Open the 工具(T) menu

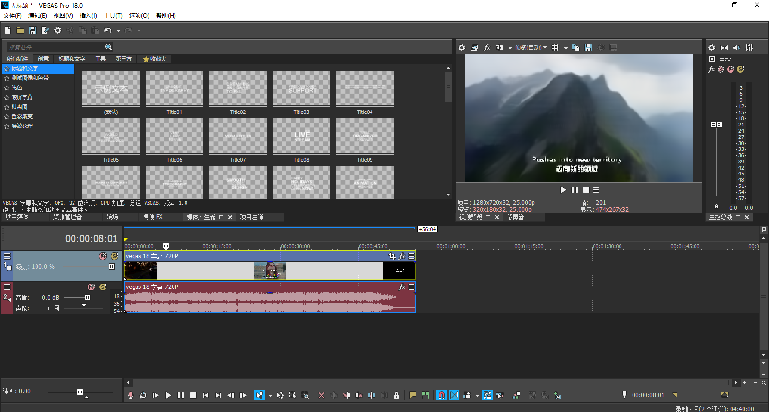[x=113, y=15]
